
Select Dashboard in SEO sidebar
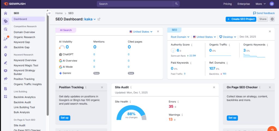(x=28, y=19)
